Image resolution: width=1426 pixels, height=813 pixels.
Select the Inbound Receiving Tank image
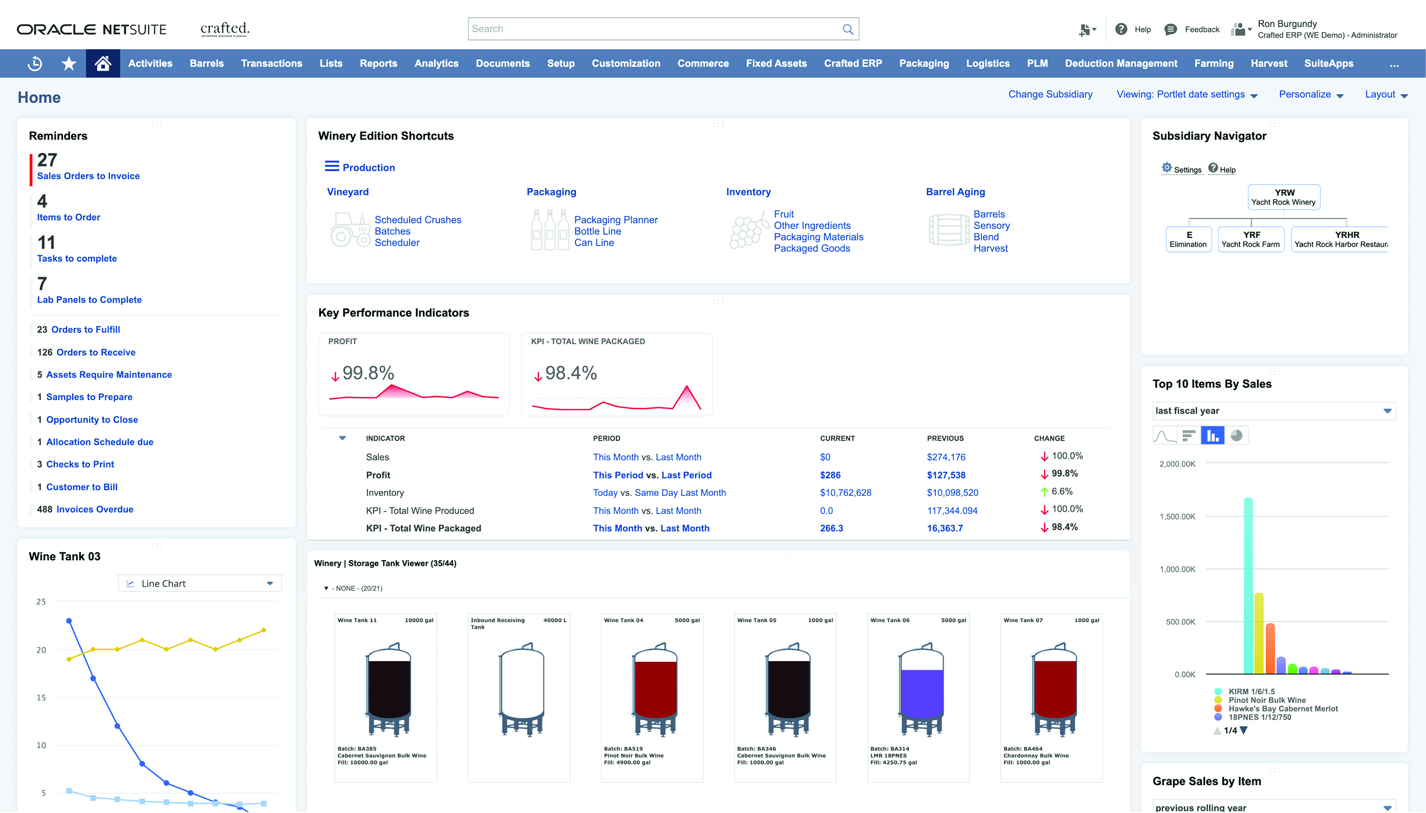pyautogui.click(x=522, y=690)
